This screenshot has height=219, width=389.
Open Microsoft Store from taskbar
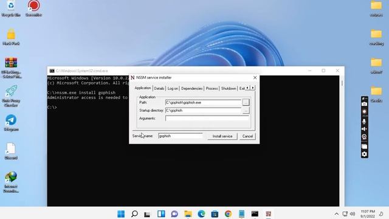[x=215, y=214]
